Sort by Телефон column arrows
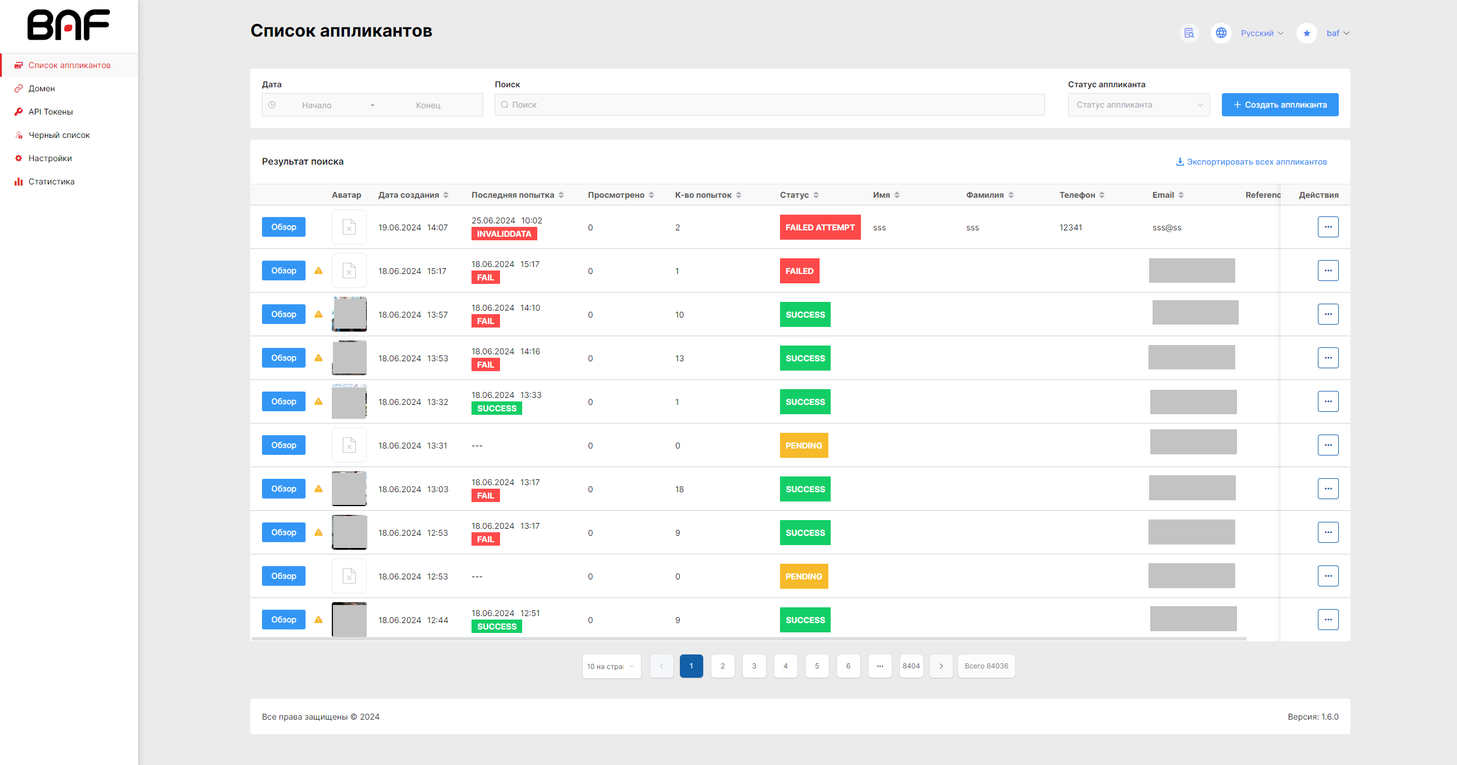Screen dimensions: 1457x765 [x=1102, y=195]
